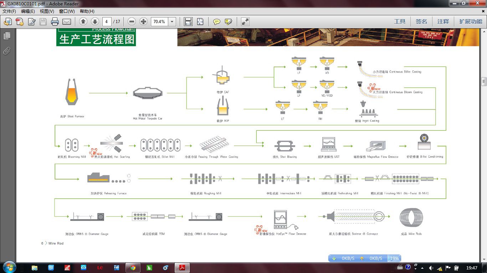This screenshot has height=273, width=487.
Task: Show hidden tray icons arrow
Action: click(423, 268)
